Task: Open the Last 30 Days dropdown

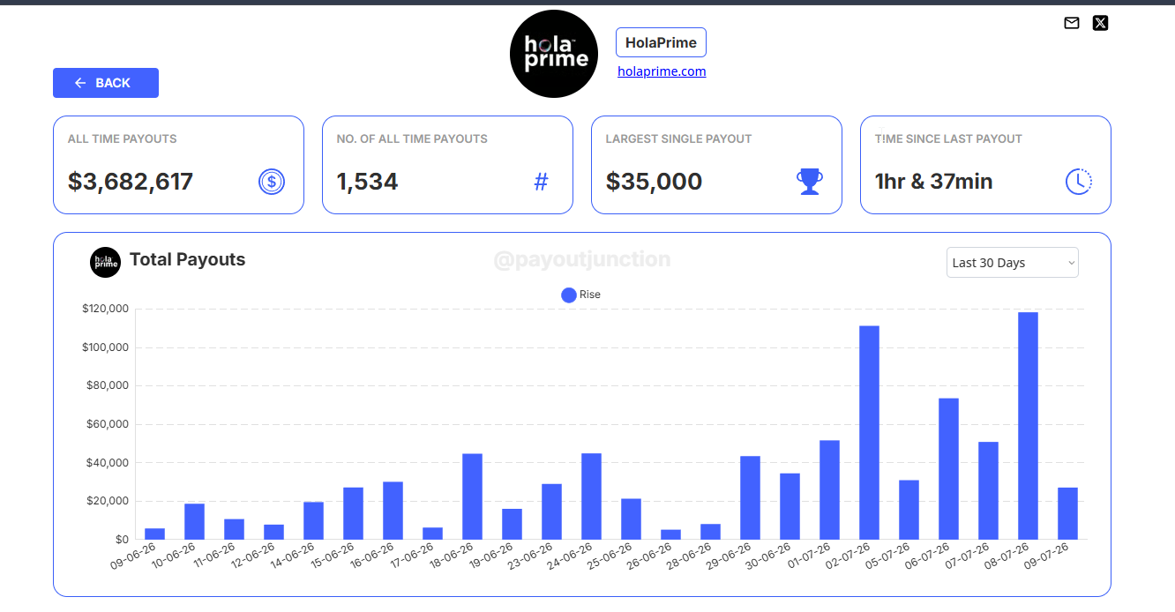Action: pyautogui.click(x=1013, y=262)
